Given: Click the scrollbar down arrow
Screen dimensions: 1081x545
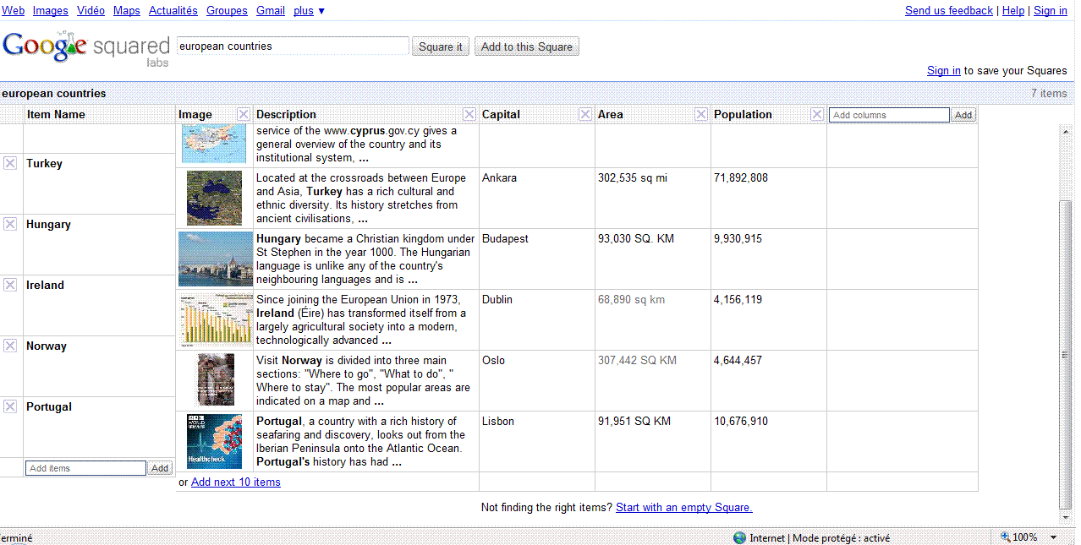Looking at the screenshot, I should [x=1066, y=516].
